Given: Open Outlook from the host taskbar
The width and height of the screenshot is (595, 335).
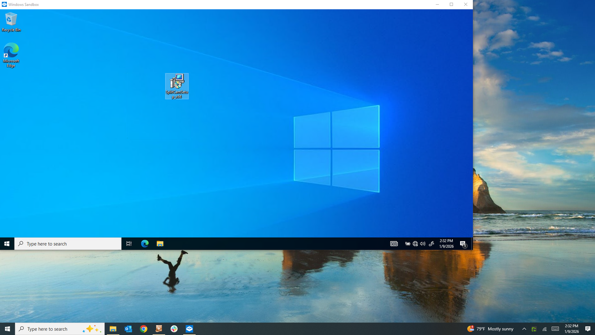Looking at the screenshot, I should coord(128,329).
